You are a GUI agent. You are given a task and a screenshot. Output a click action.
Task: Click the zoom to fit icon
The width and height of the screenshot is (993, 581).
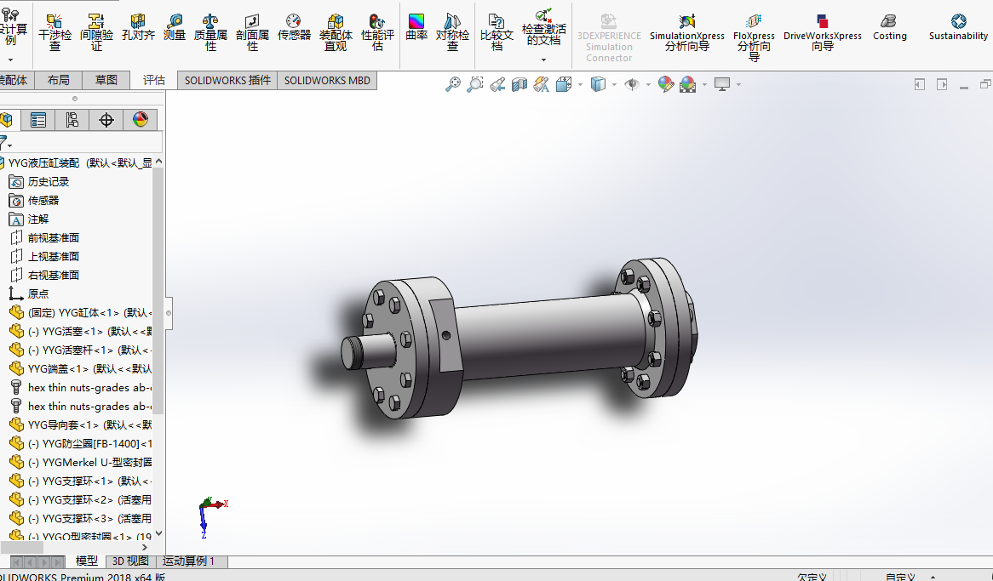(x=454, y=84)
